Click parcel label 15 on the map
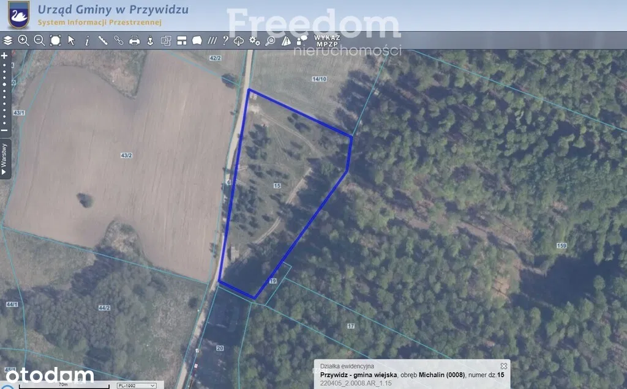This screenshot has height=389, width=627. tap(277, 185)
